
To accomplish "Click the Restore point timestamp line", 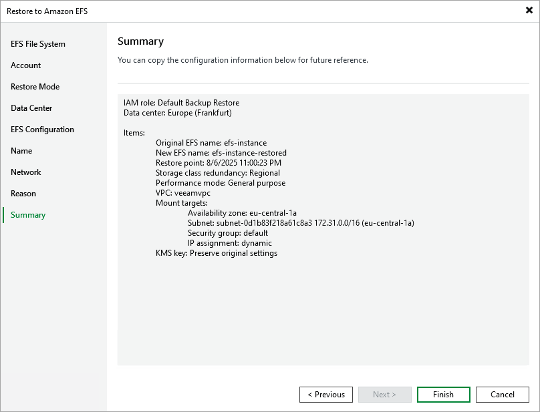I will (x=219, y=163).
